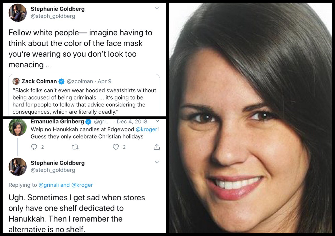335x236 pixels.
Task: Click Emanuella Grinberg's verified badge
Action: click(x=88, y=122)
